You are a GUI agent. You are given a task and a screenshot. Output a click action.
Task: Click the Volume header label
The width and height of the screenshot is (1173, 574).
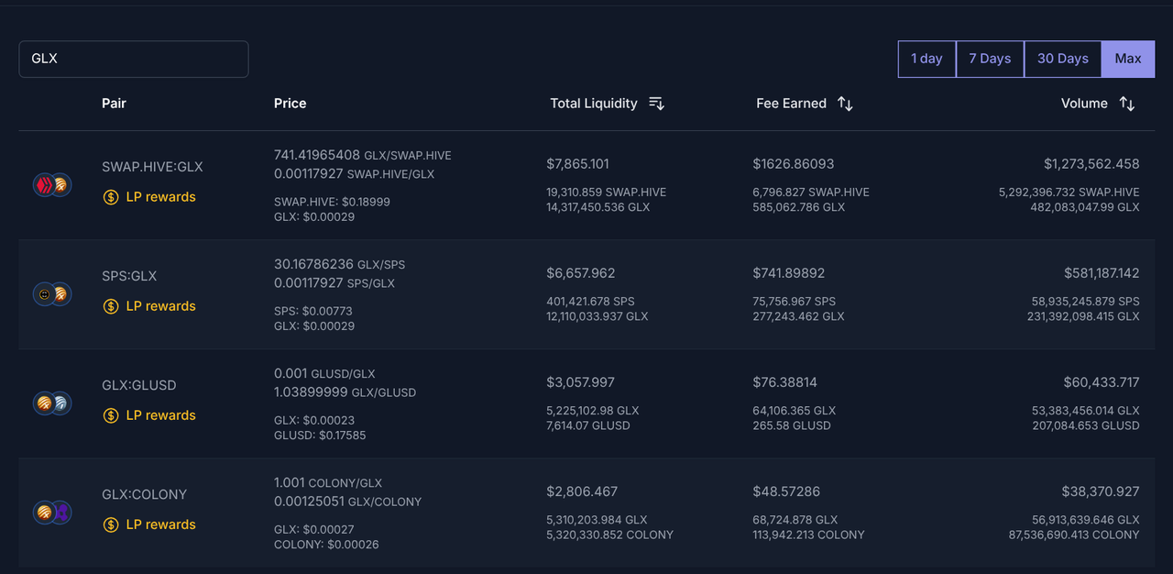(1084, 104)
